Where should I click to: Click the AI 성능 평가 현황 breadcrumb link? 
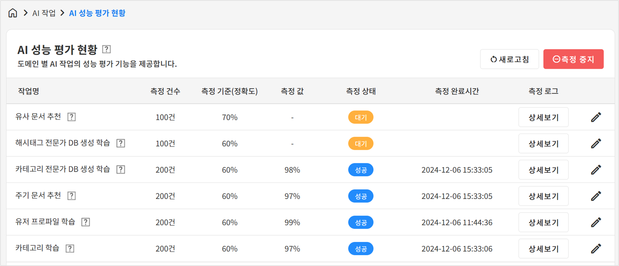click(97, 13)
